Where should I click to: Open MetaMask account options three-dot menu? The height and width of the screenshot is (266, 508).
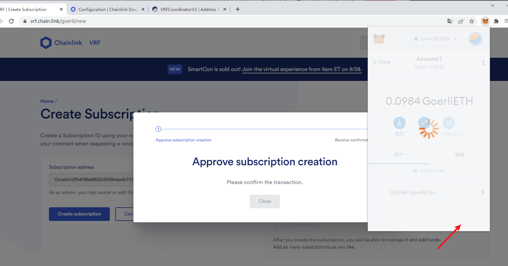pos(483,62)
